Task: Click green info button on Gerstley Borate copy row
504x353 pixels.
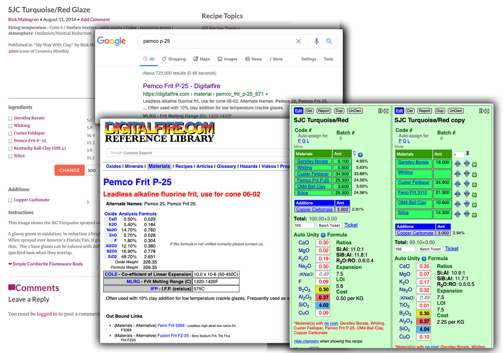Action: pos(474,164)
